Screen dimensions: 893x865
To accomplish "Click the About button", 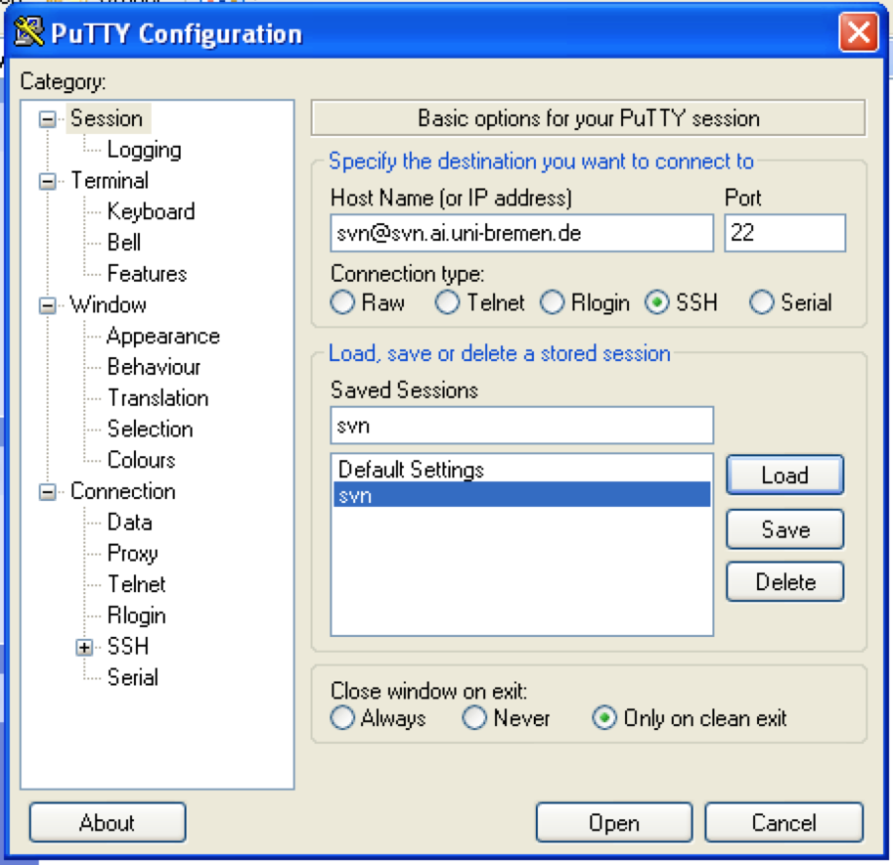I will tap(106, 821).
